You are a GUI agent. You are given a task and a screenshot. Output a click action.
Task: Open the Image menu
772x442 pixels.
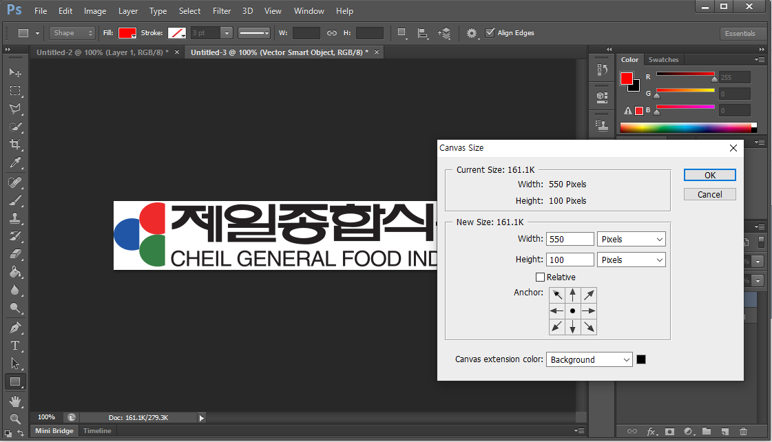click(x=95, y=11)
